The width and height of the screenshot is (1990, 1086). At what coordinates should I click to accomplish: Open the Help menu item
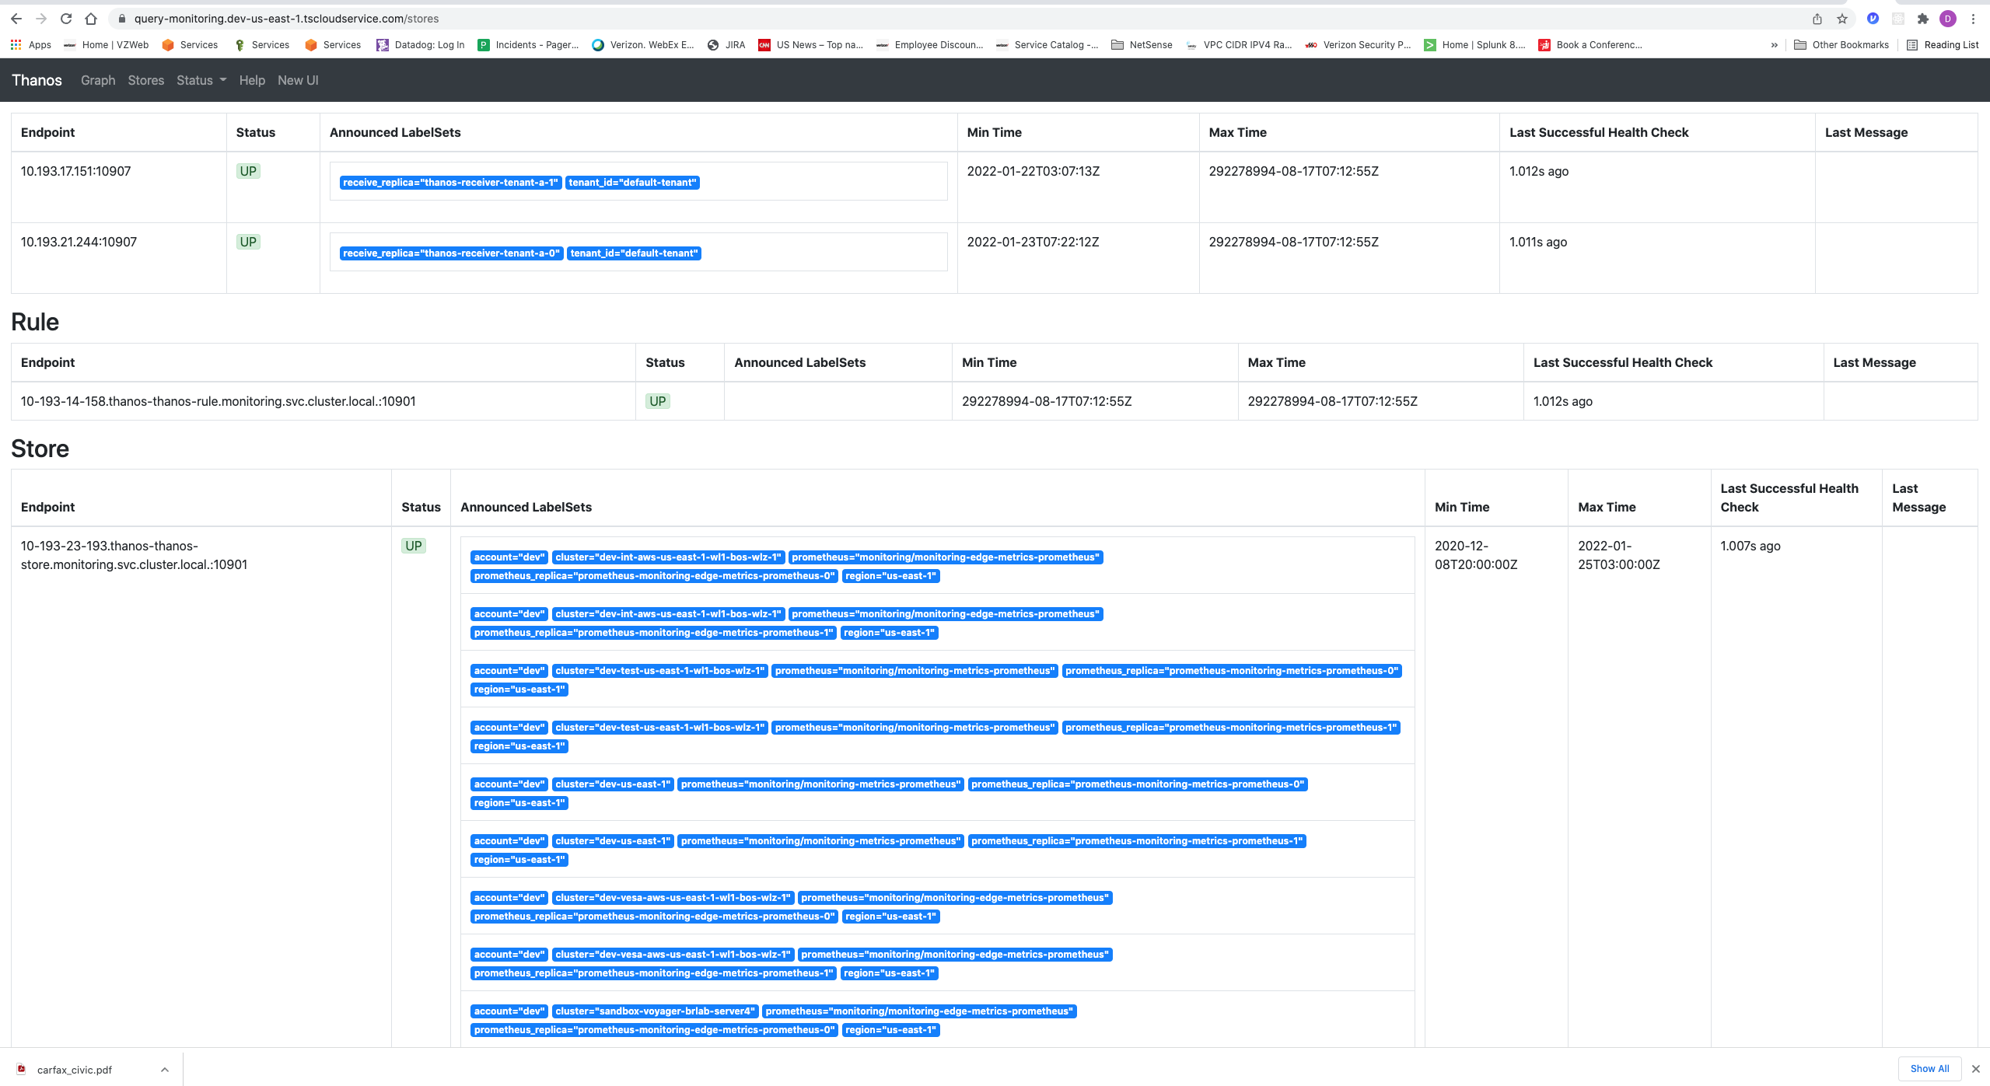click(251, 80)
